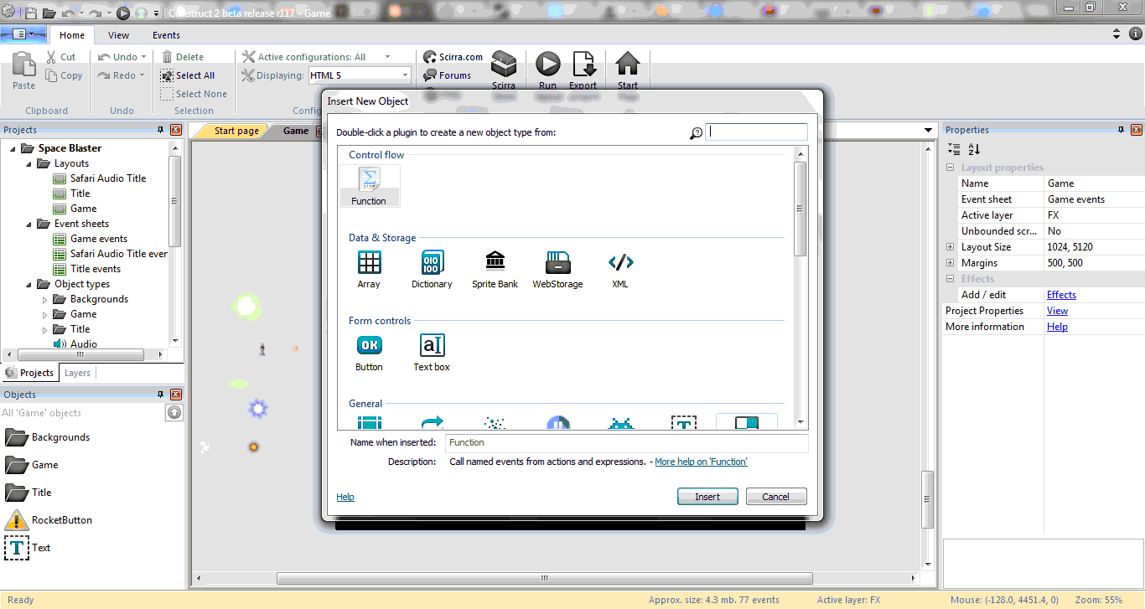Viewport: 1145px width, 609px height.
Task: Cancel the Insert New Object dialog
Action: (x=775, y=497)
